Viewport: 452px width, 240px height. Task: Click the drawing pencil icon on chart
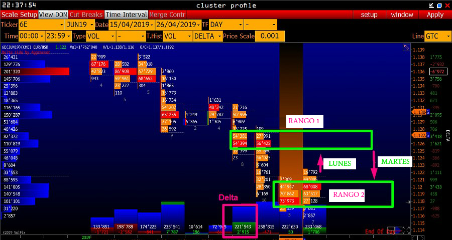pos(406,48)
